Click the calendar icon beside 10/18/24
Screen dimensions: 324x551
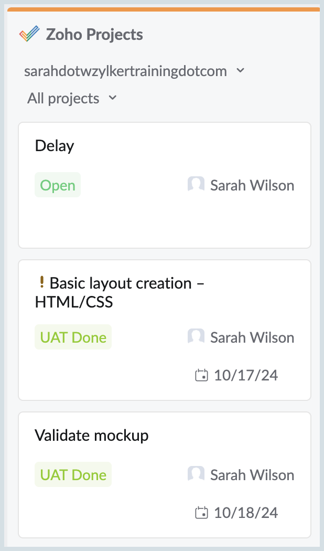coord(201,513)
